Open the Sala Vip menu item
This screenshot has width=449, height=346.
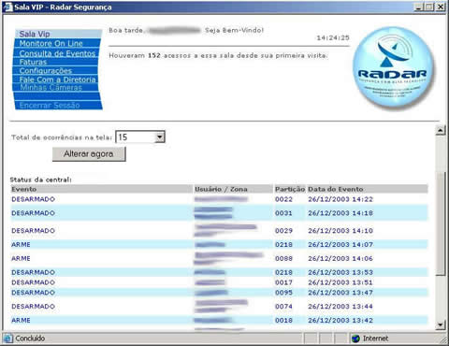[35, 34]
